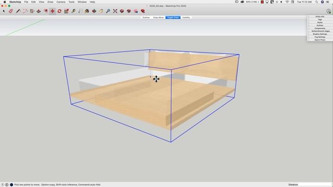This screenshot has width=333, height=187.
Task: Click the AirPlay display menu icon
Action: (267, 2)
